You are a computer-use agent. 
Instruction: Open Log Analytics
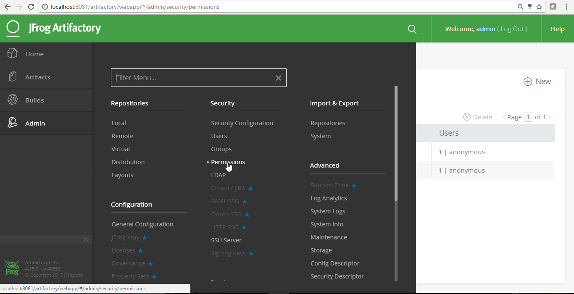(329, 198)
